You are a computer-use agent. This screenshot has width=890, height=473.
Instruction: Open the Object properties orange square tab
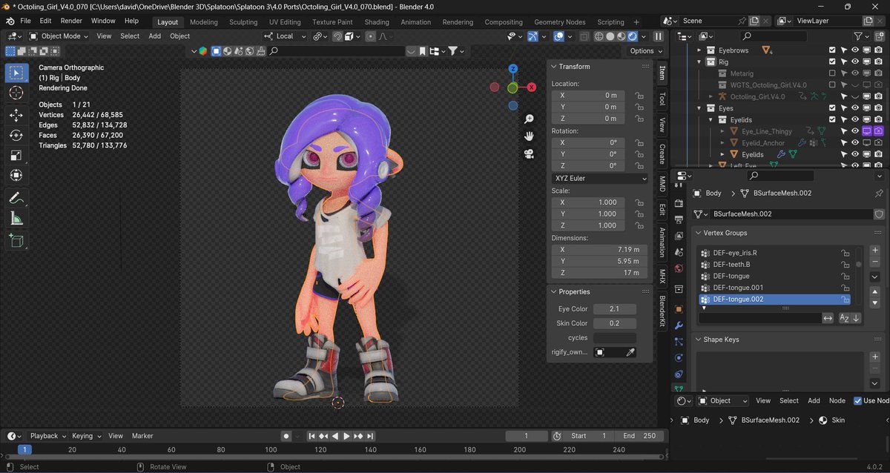679,308
